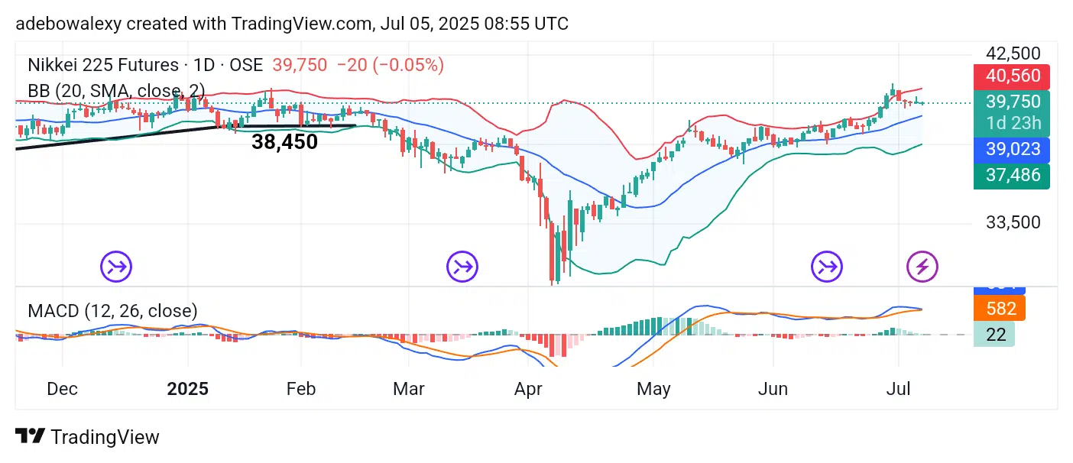Select the 39,750 current price label
Viewport: 1073px width, 463px height.
click(x=1012, y=102)
